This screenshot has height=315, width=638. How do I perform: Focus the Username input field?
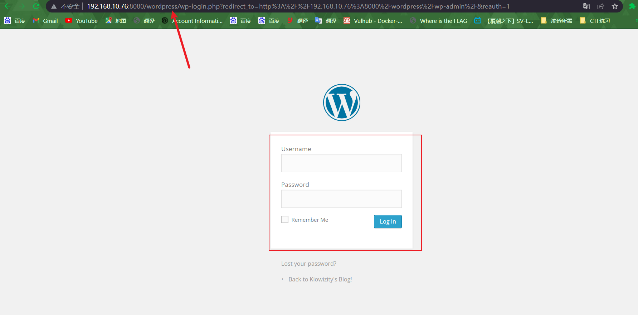[x=341, y=163]
